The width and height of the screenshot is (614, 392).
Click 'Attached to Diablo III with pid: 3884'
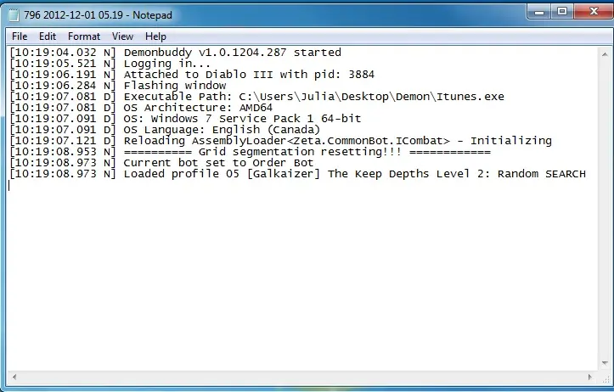(249, 75)
